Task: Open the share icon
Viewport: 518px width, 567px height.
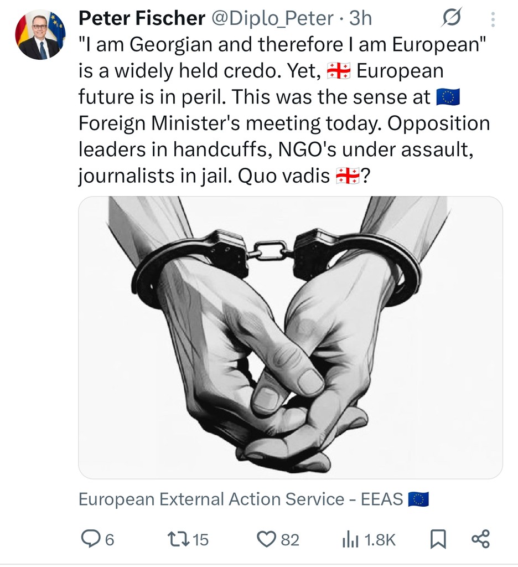Action: [x=480, y=539]
